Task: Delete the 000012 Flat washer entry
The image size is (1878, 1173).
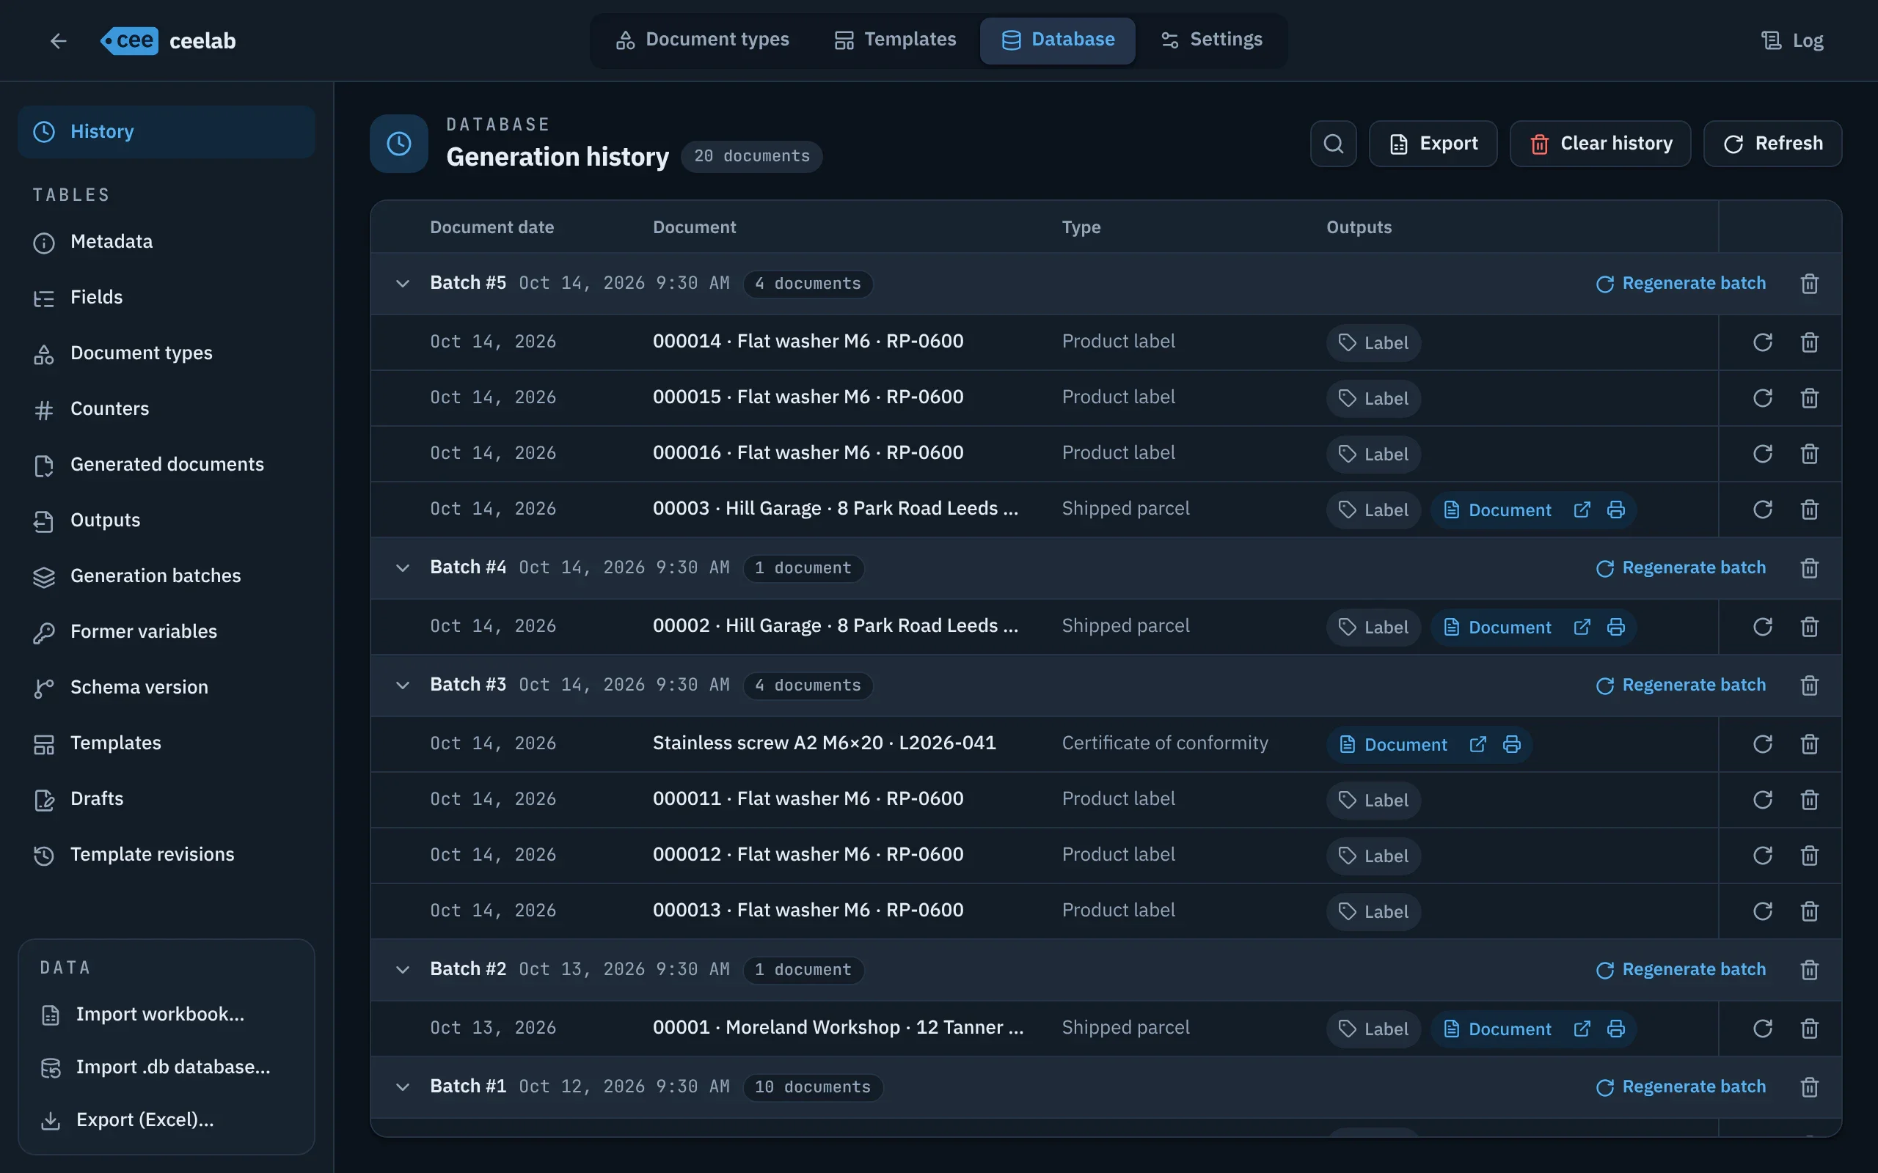Action: pos(1809,855)
